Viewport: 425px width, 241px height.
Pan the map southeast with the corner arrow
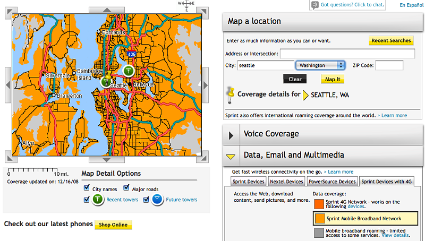(x=203, y=158)
